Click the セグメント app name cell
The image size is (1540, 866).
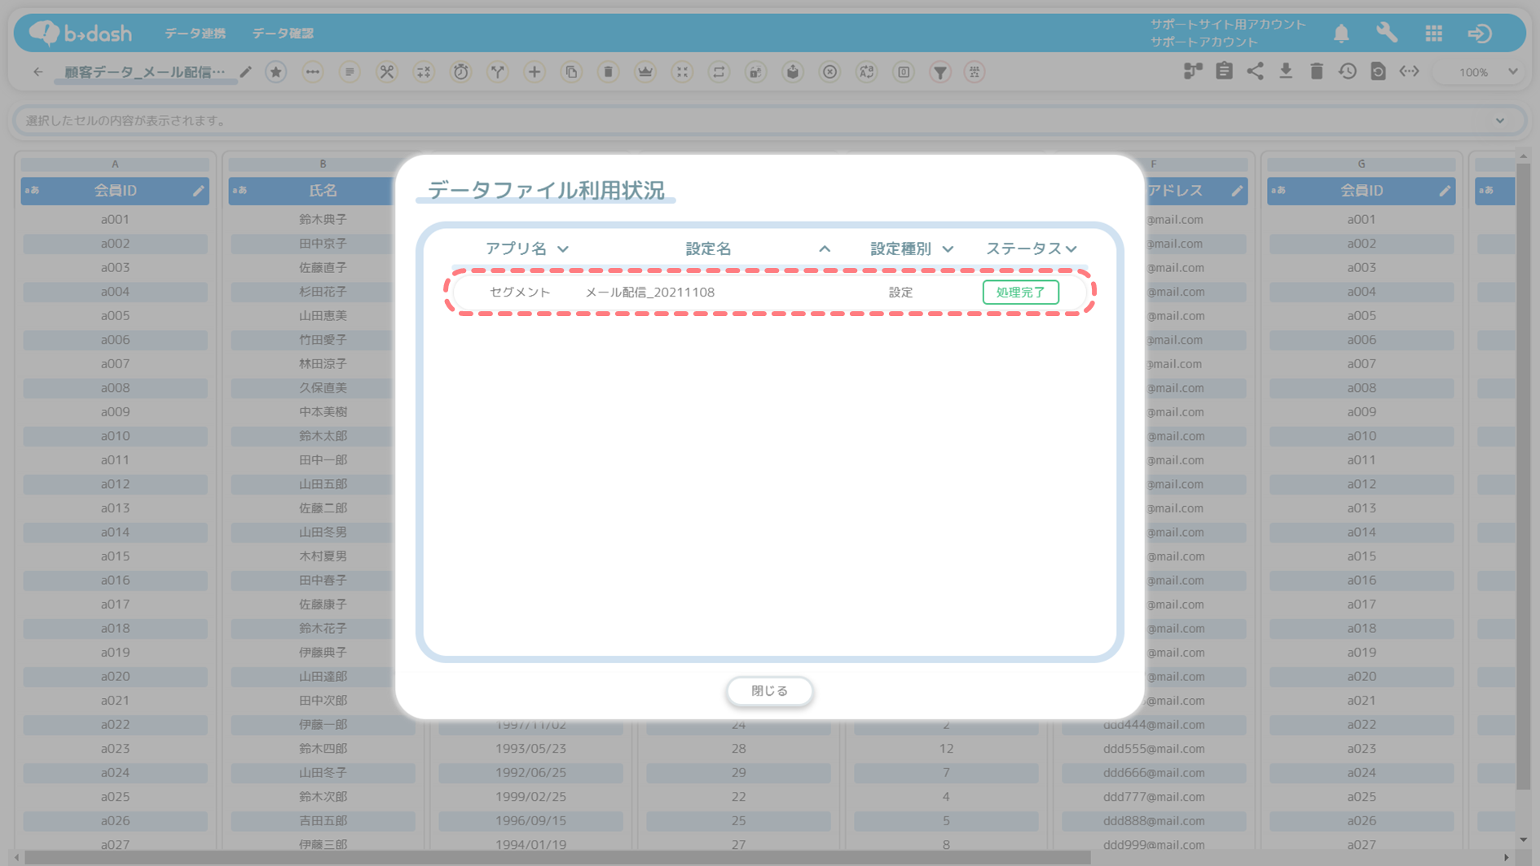(520, 292)
